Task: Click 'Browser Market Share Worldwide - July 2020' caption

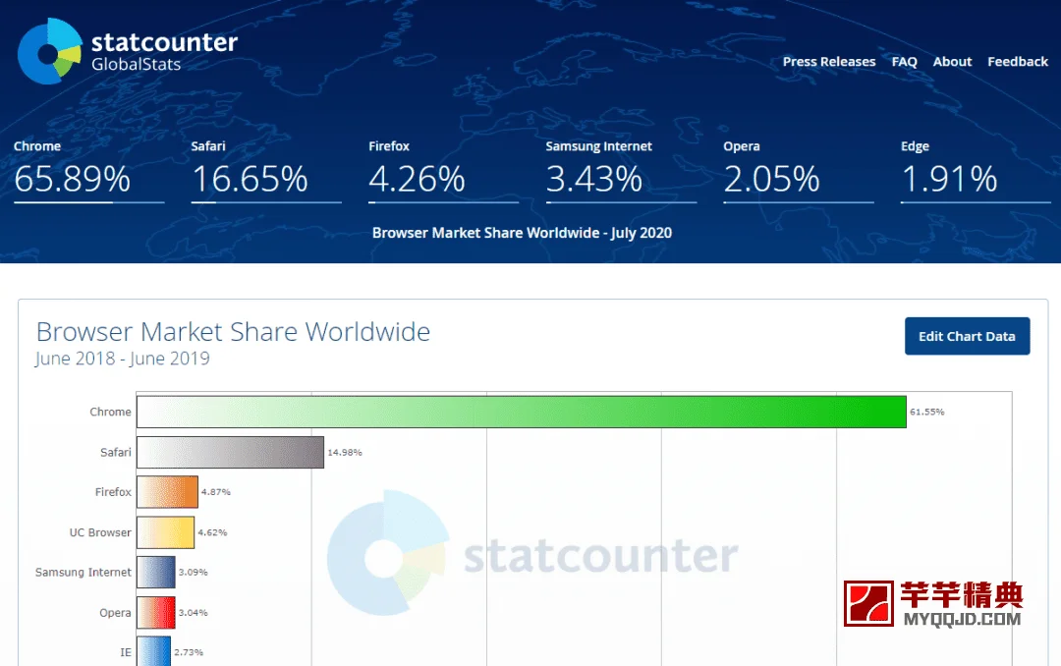Action: pos(522,233)
